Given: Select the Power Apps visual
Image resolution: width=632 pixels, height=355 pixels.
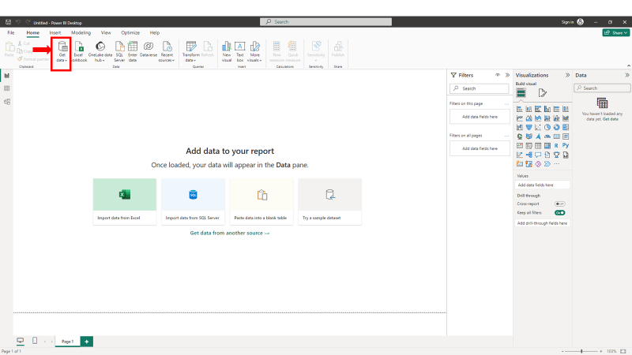Looking at the screenshot, I should tap(538, 164).
